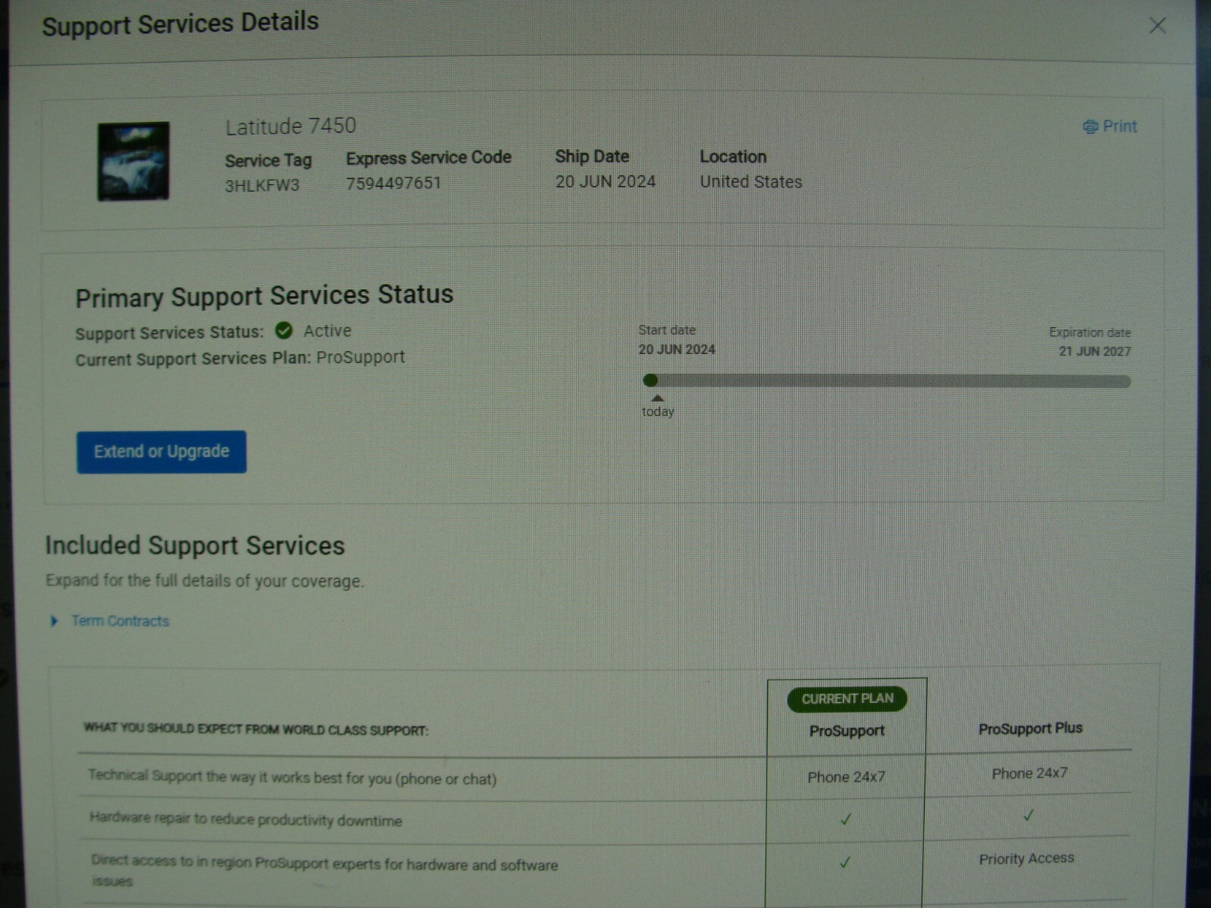
Task: Click the printer icon beside Print
Action: coord(1090,127)
